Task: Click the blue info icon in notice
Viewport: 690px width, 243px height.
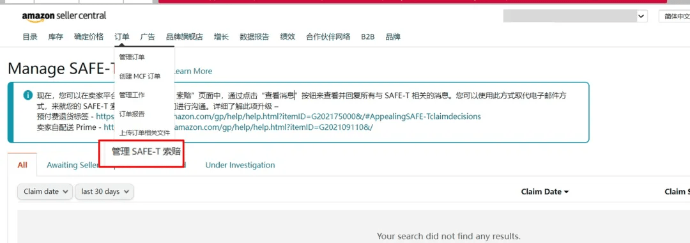Action: [x=27, y=95]
